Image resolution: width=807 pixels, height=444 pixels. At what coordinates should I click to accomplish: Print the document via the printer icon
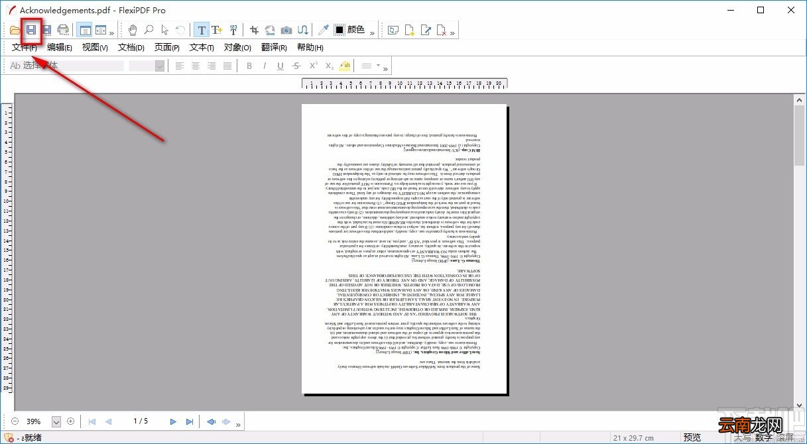(x=63, y=30)
